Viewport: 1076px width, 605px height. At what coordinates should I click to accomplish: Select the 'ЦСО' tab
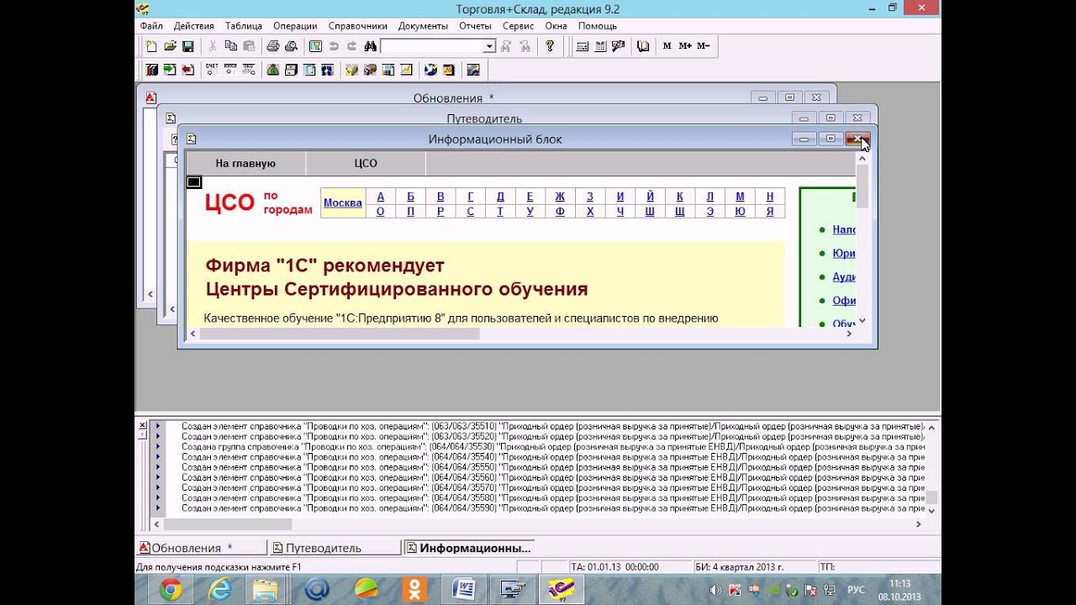point(366,163)
